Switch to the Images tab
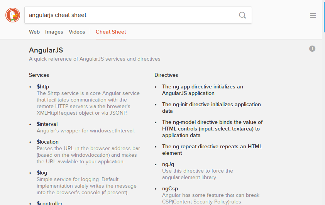Screen dimensions: 325x205 (x=54, y=32)
